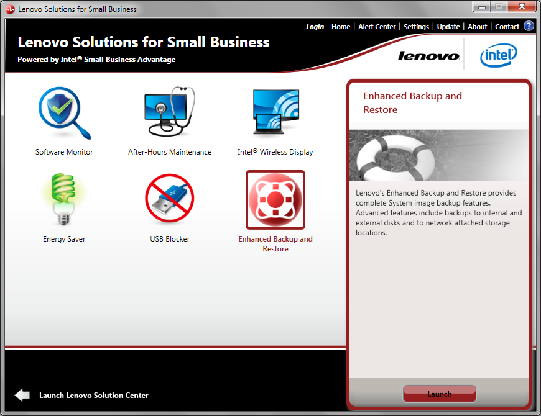Click the After-Hours Maintenance label
Screen dimensions: 541x416
pos(169,152)
